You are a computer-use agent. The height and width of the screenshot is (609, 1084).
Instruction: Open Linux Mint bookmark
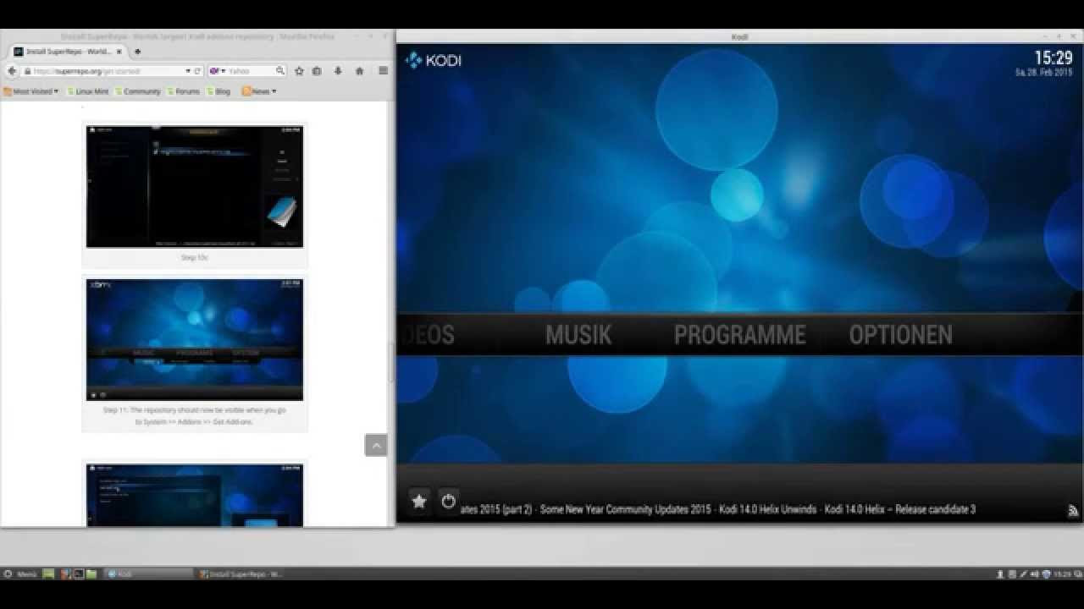[86, 91]
